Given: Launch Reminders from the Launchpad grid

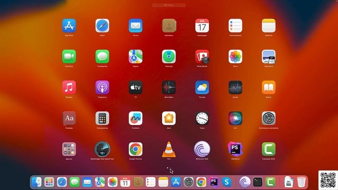Looking at the screenshot, I should [x=236, y=26].
